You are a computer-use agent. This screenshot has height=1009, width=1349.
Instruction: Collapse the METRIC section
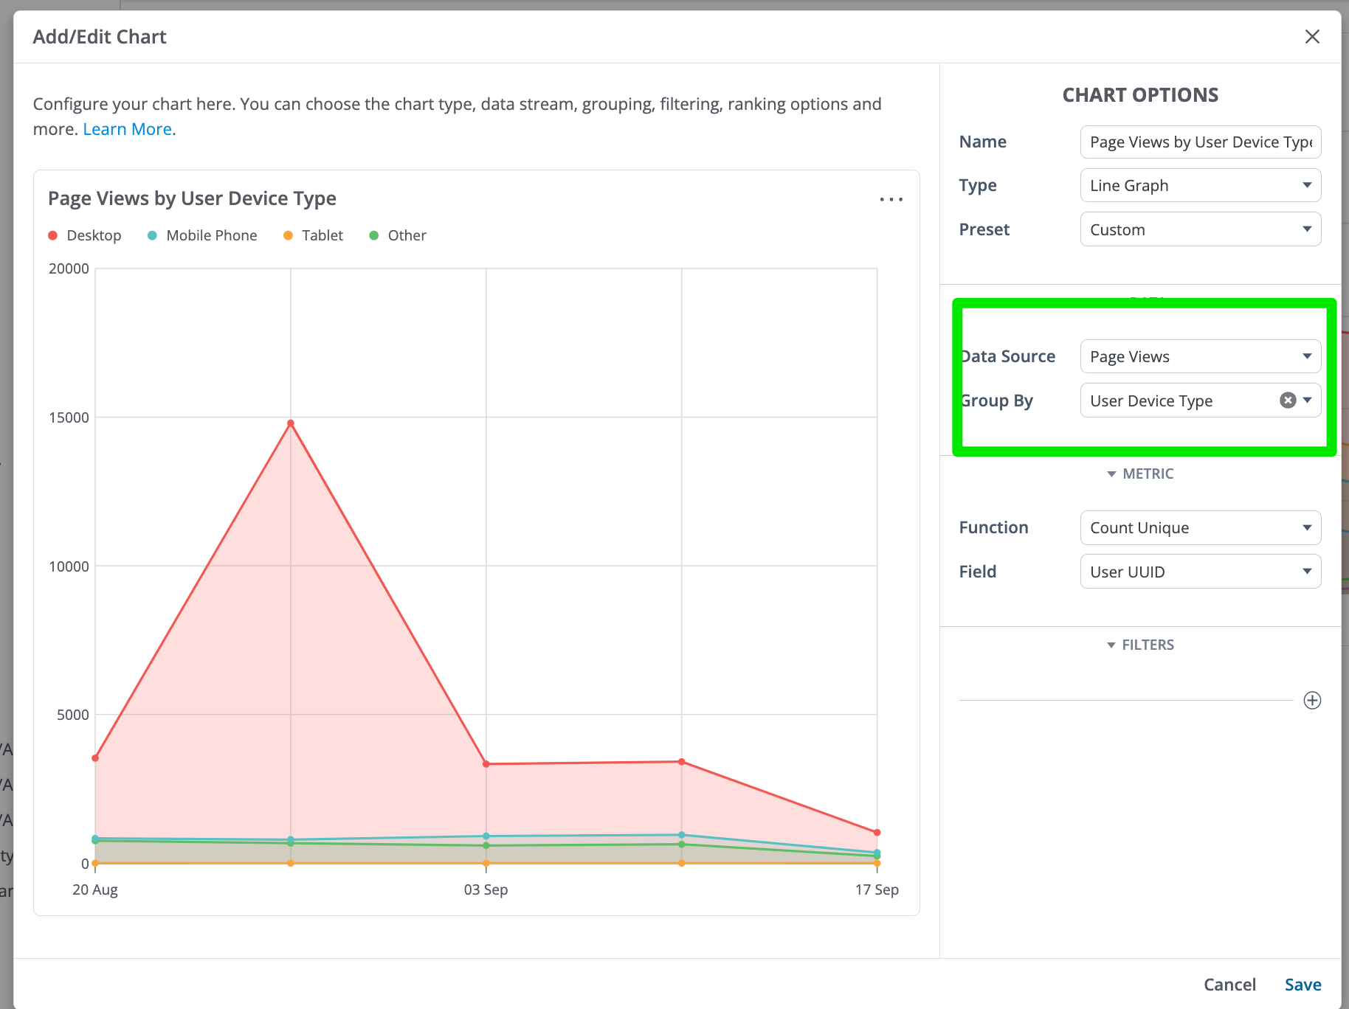(1140, 474)
